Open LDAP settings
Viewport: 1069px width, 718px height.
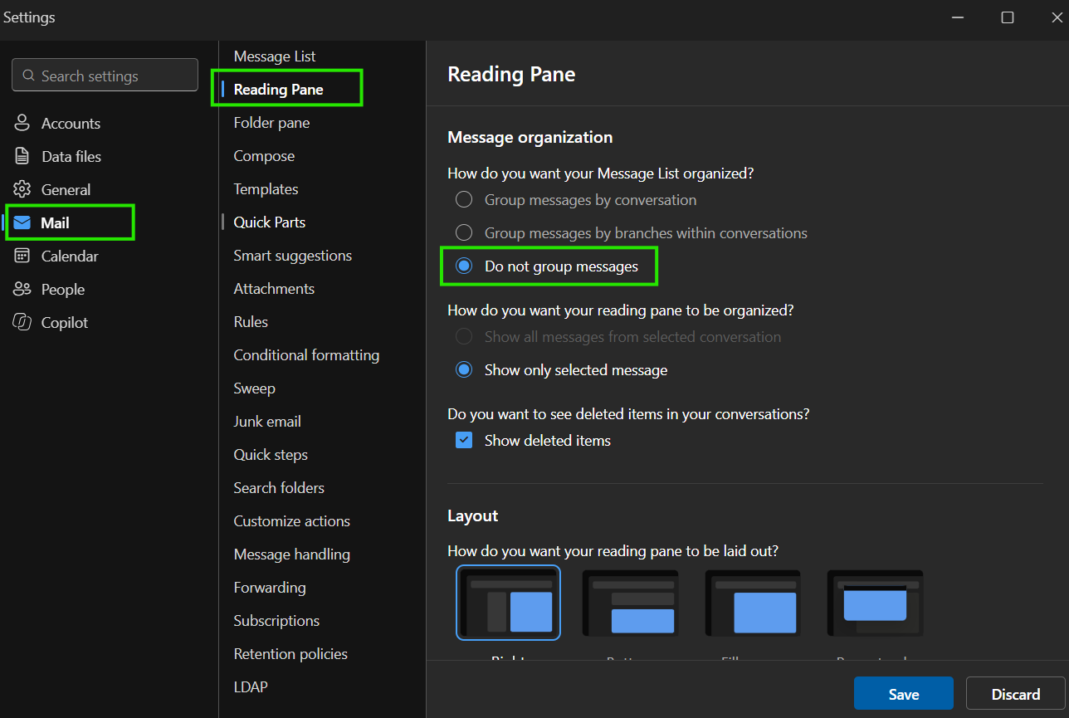click(x=251, y=687)
